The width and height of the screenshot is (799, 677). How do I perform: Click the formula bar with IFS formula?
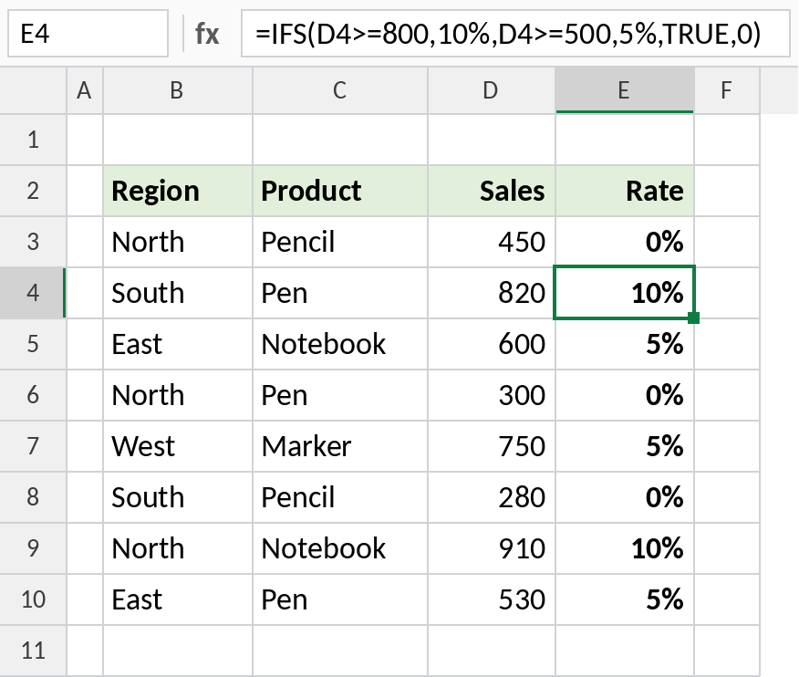click(515, 34)
